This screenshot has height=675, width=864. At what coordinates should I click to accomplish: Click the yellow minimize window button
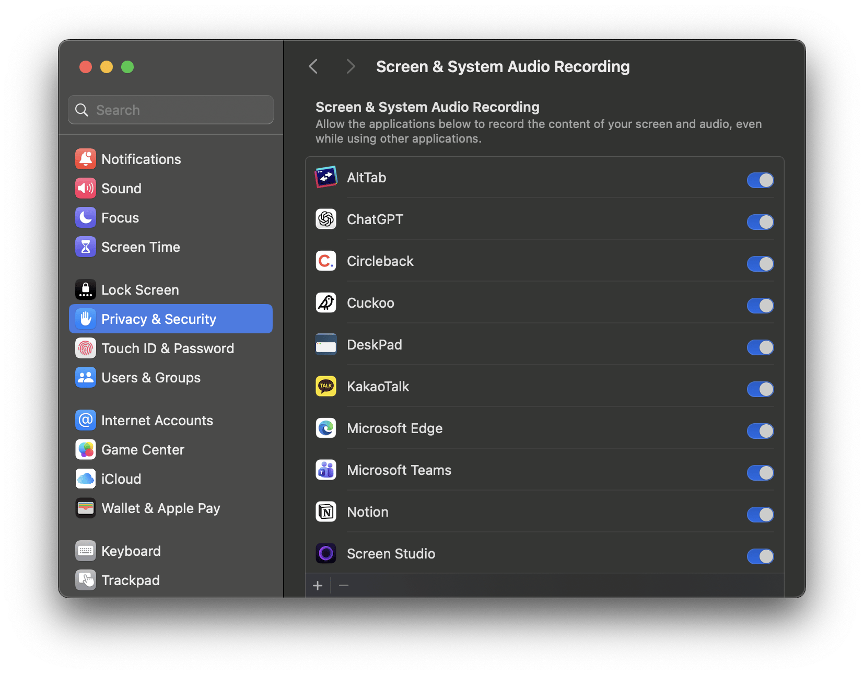[x=107, y=67]
